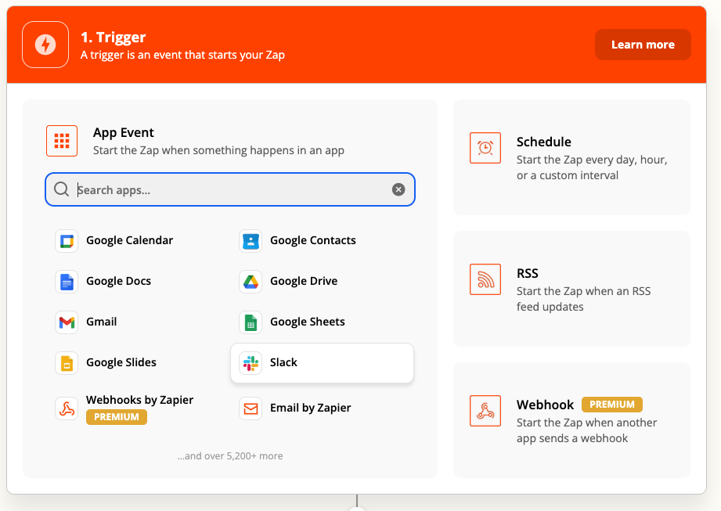The width and height of the screenshot is (721, 511).
Task: Click the App Event grid icon
Action: pos(62,141)
